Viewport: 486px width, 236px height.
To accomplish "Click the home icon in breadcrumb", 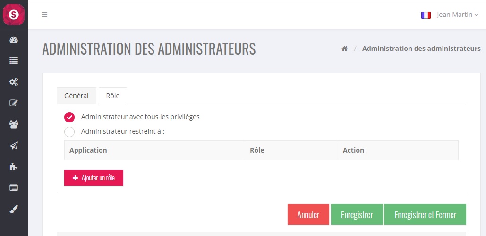I will pos(345,49).
